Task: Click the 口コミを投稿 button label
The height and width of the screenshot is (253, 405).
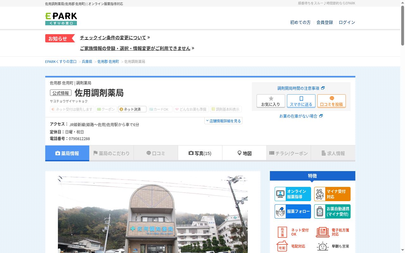Action: point(332,104)
